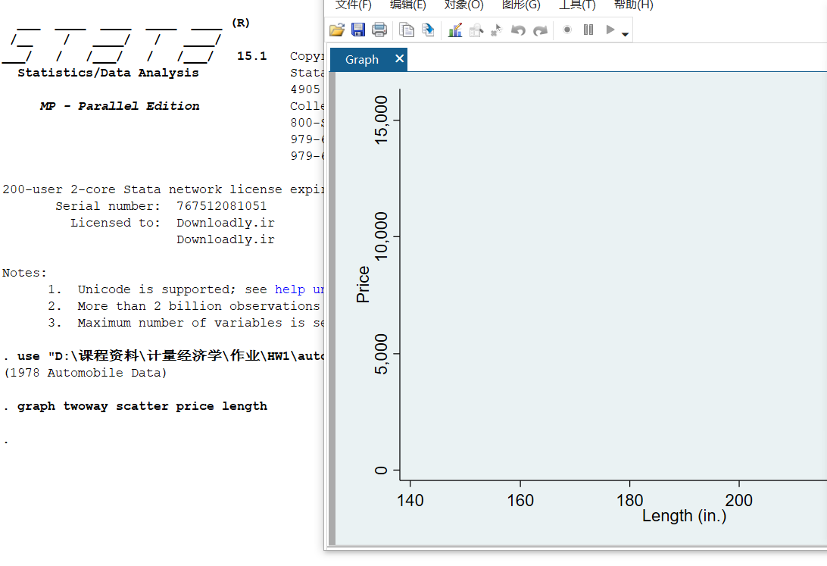The image size is (827, 566).
Task: Pause the graph recording
Action: click(588, 30)
